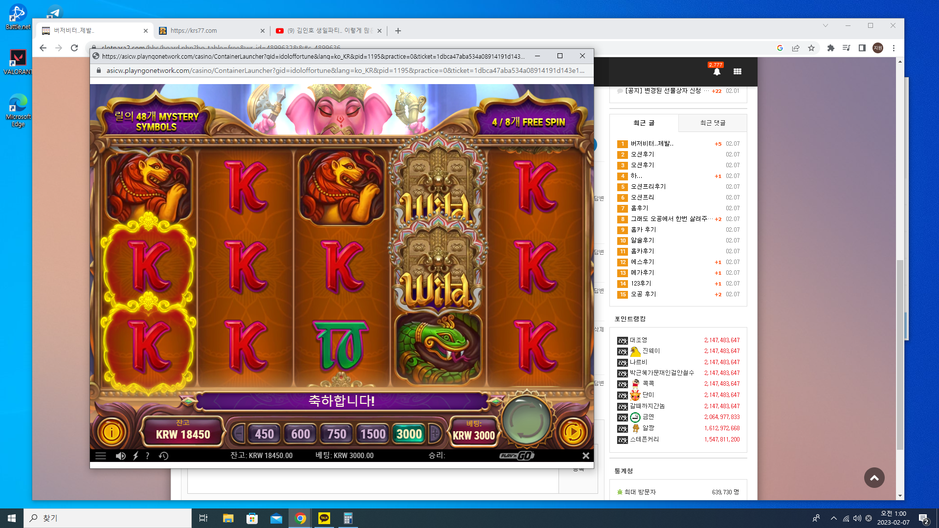Open recent post 그래도 오공에서 한번 살려주
This screenshot has width=939, height=528.
click(x=671, y=219)
